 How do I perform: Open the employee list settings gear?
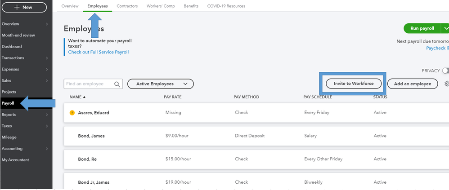[x=446, y=84]
